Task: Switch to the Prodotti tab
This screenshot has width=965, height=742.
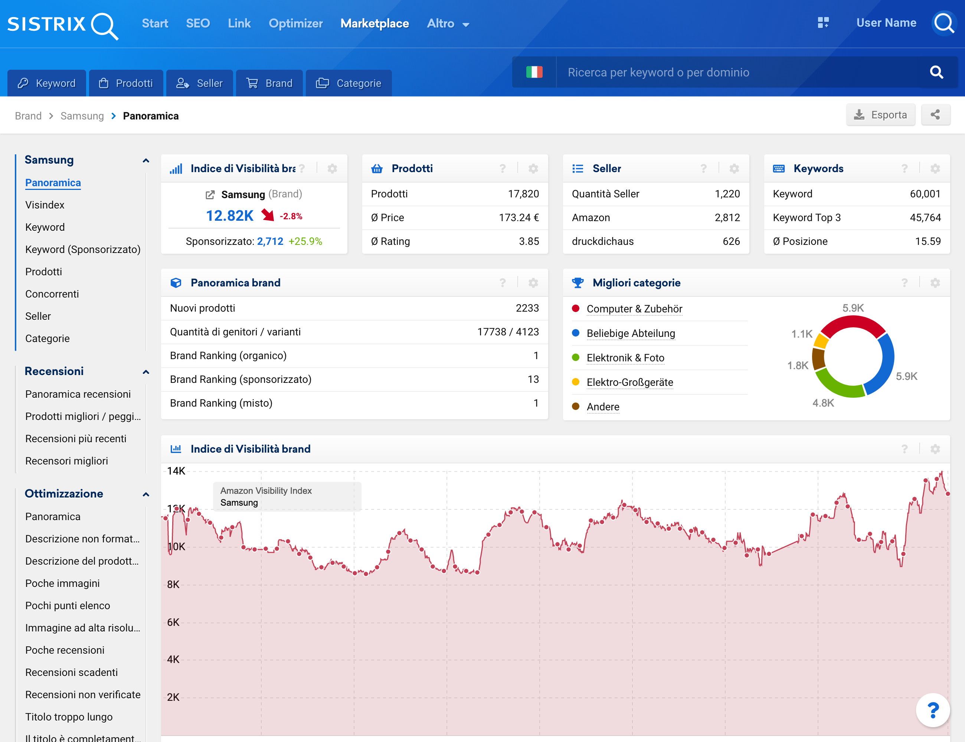Action: coord(126,83)
